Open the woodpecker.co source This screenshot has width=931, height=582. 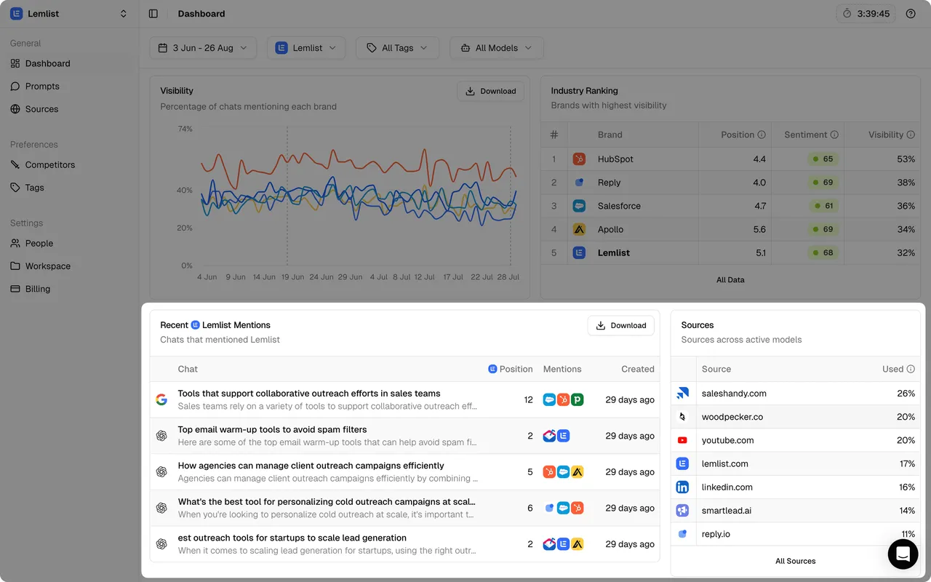coord(732,417)
